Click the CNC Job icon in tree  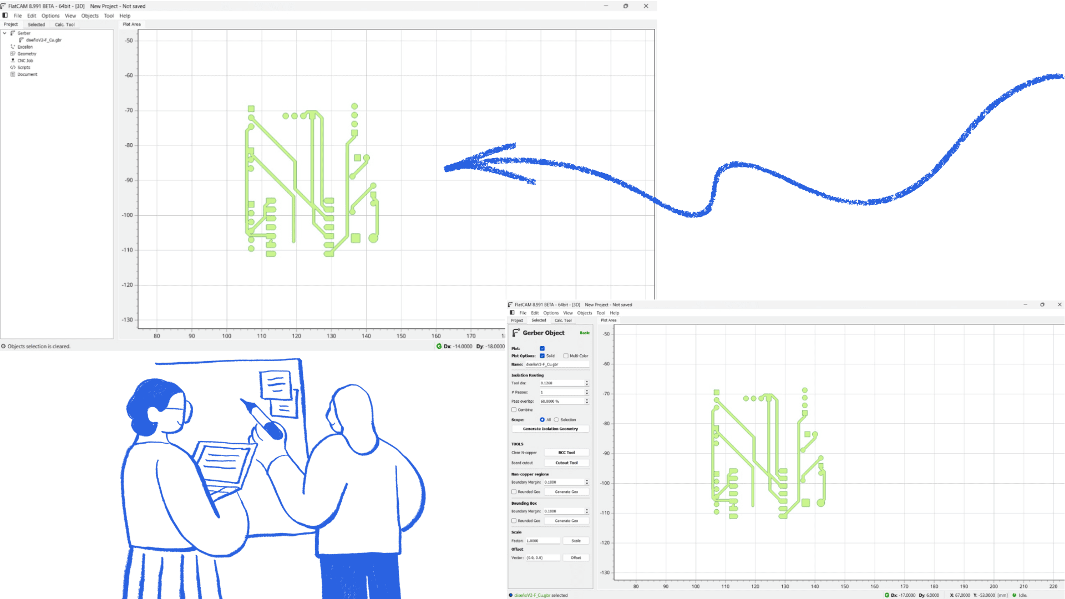tap(13, 60)
